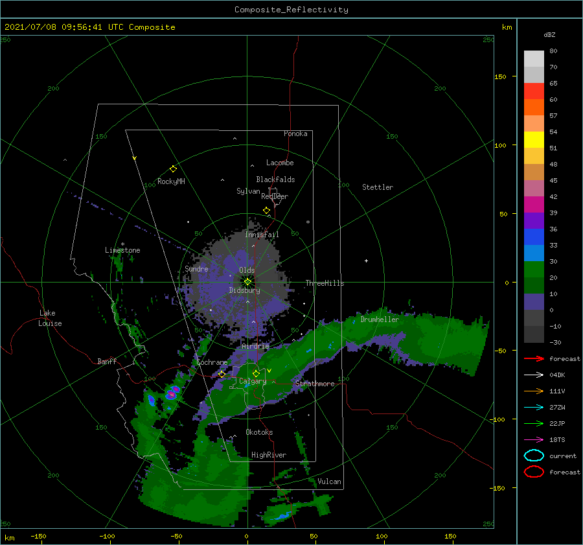Image resolution: width=583 pixels, height=545 pixels.
Task: Select the orange 111V arrow icon
Action: tap(534, 391)
